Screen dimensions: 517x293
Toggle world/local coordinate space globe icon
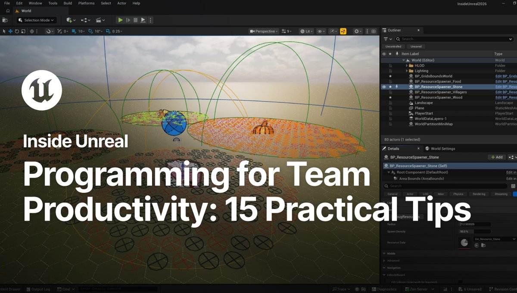(32, 31)
